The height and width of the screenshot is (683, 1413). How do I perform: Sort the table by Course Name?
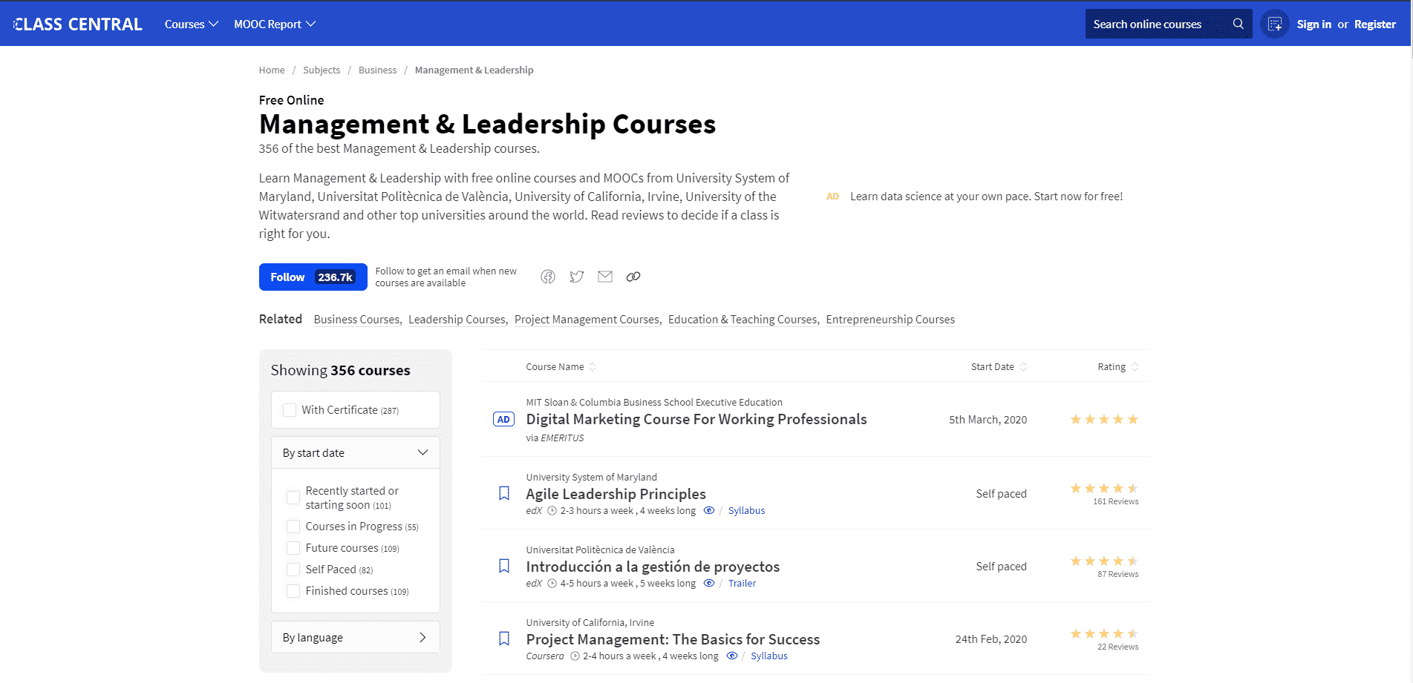point(561,366)
